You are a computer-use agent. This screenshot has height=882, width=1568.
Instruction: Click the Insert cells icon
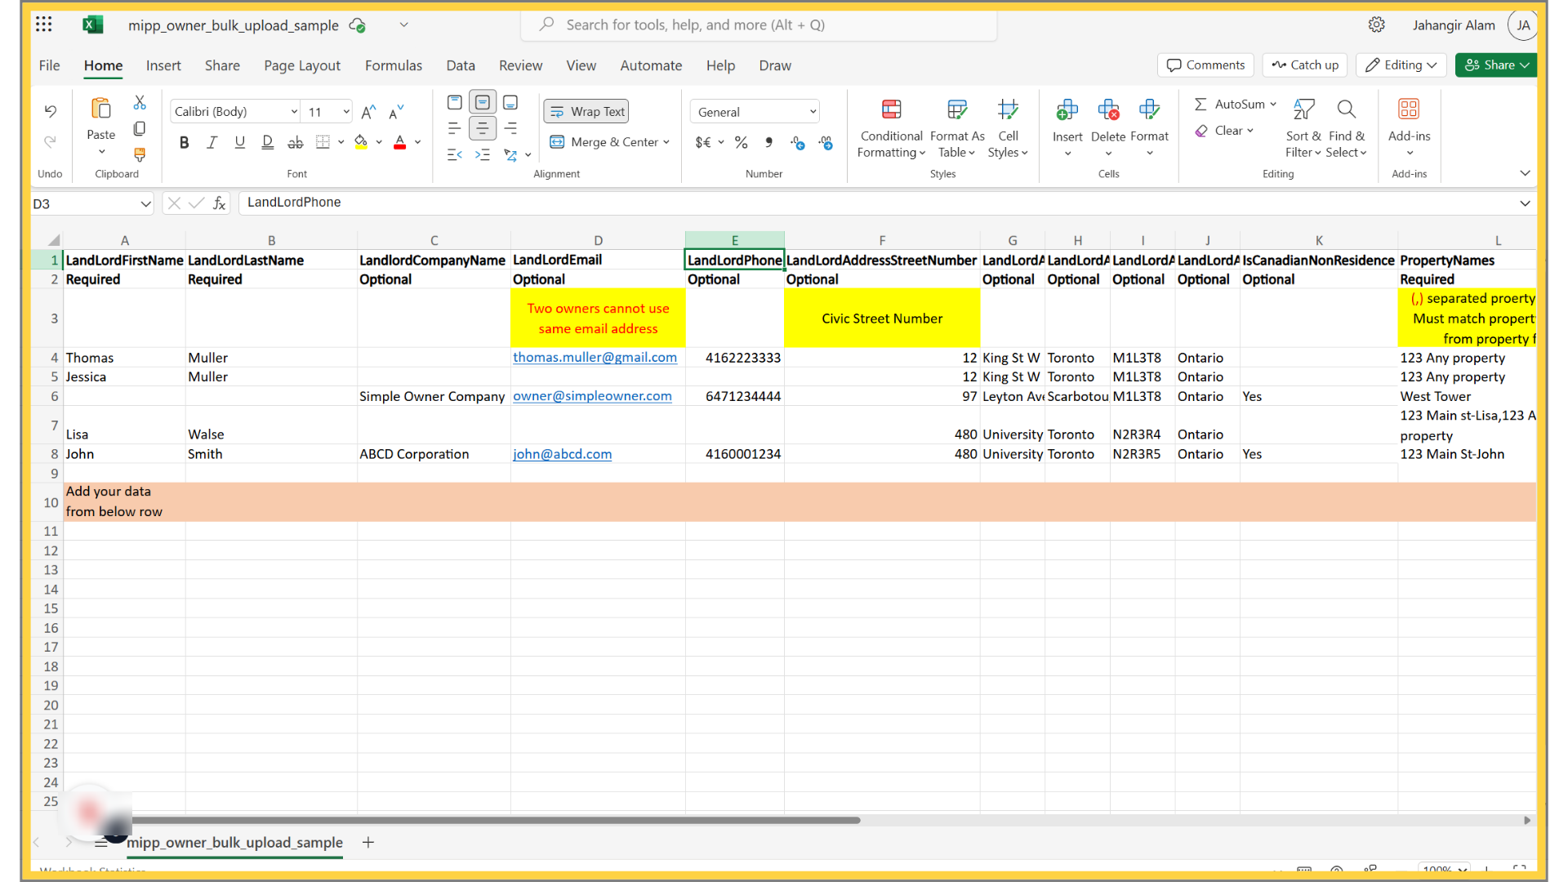pos(1067,109)
